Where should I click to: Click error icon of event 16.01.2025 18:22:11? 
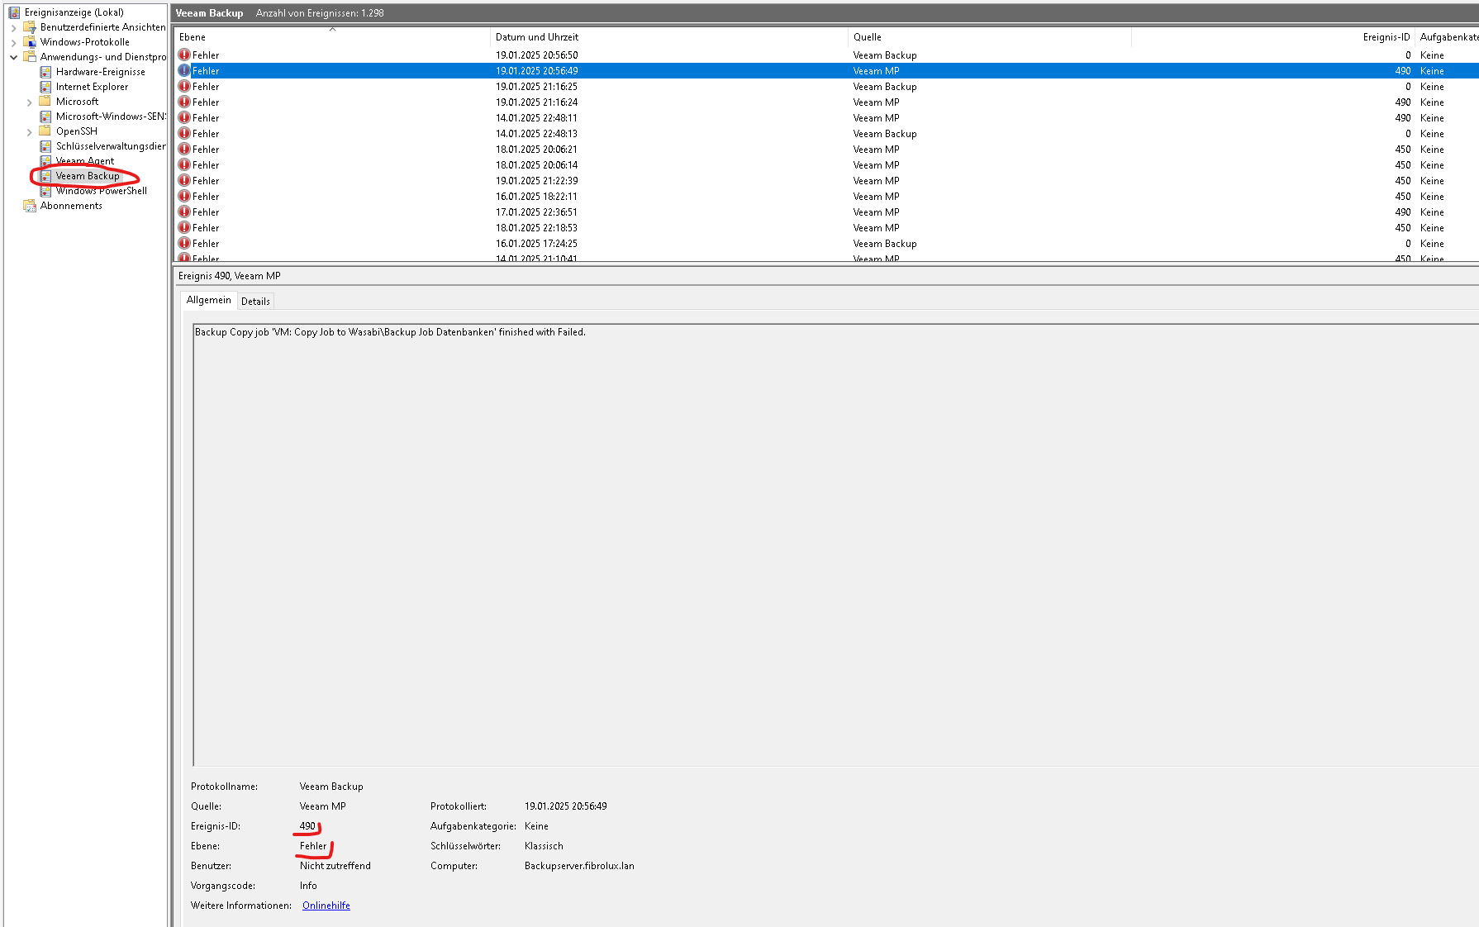click(184, 197)
